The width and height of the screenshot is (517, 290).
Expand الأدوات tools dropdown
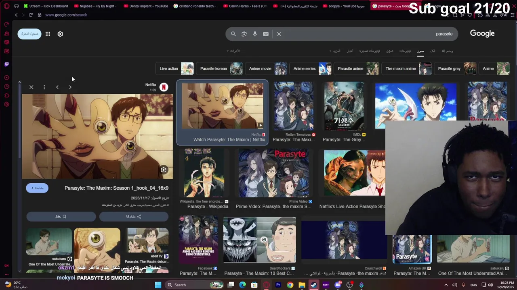(x=233, y=51)
